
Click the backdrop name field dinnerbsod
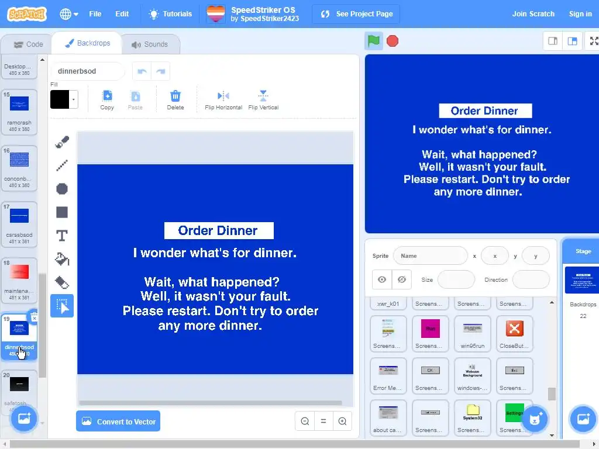(x=88, y=71)
